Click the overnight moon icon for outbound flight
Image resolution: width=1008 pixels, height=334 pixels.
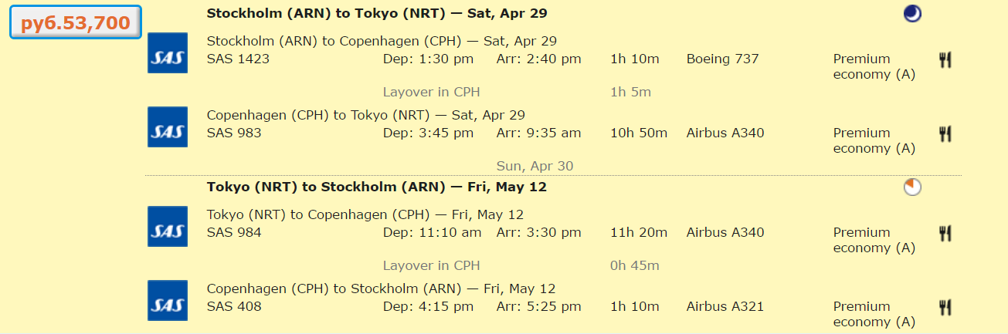[912, 14]
